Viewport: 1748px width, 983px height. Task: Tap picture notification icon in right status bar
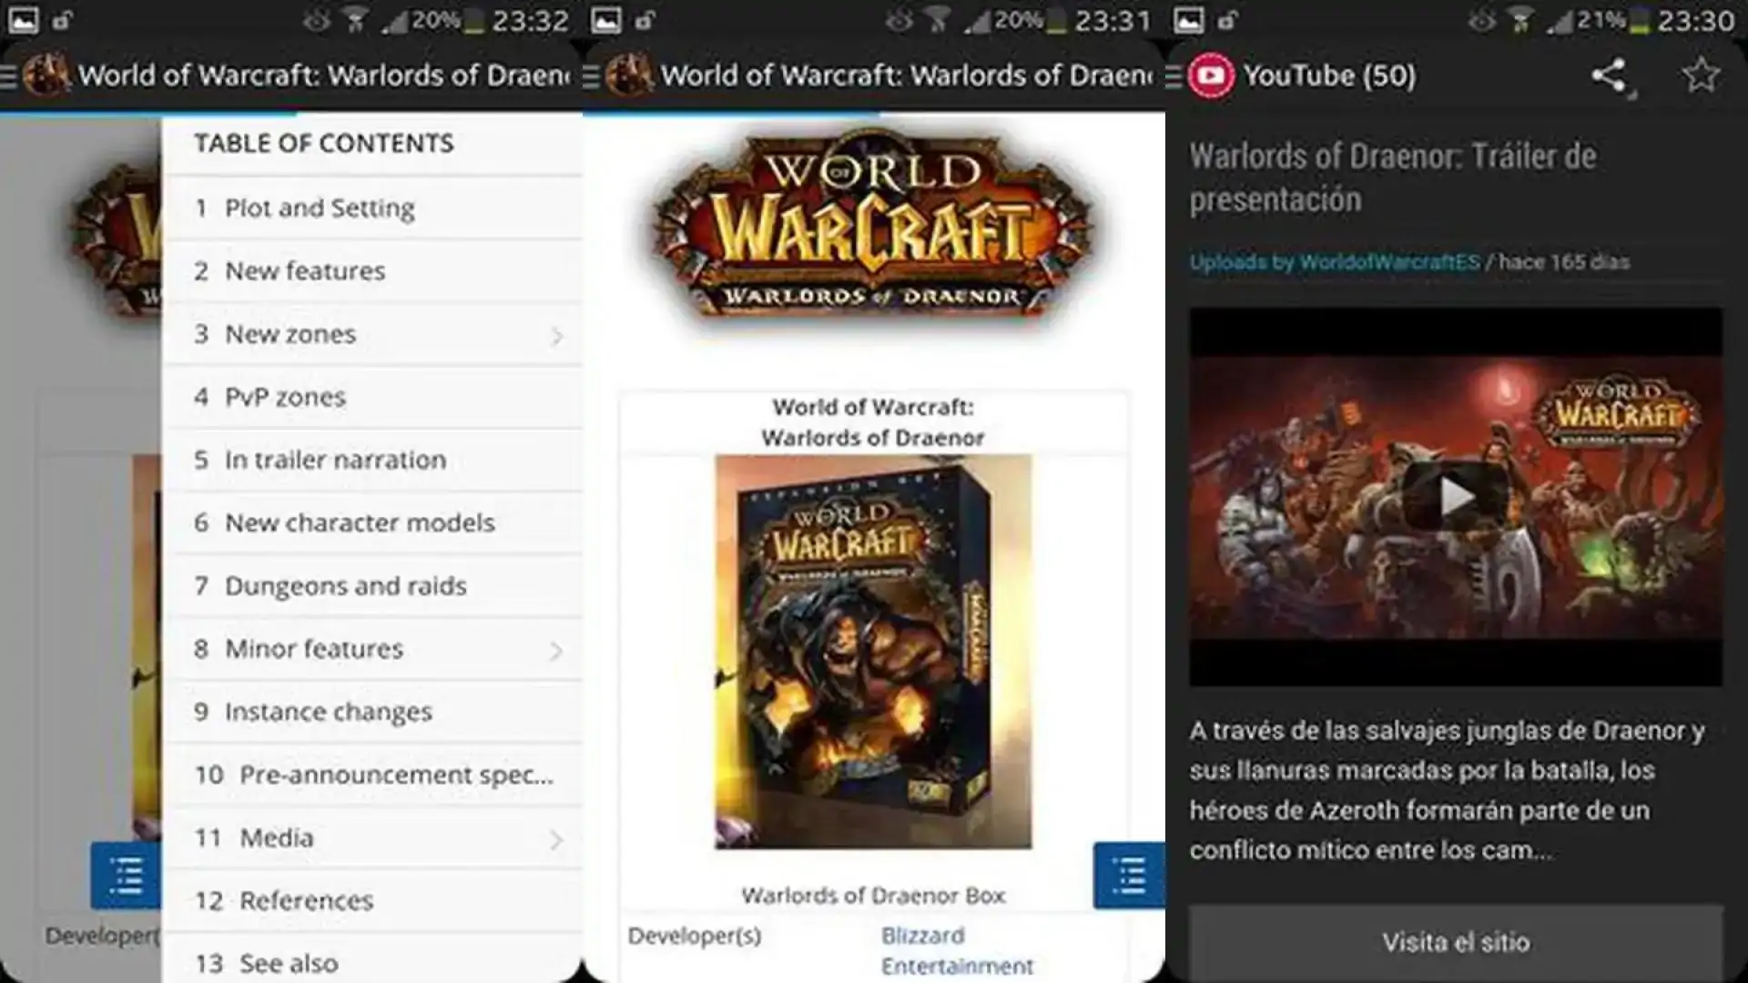pyautogui.click(x=1188, y=20)
